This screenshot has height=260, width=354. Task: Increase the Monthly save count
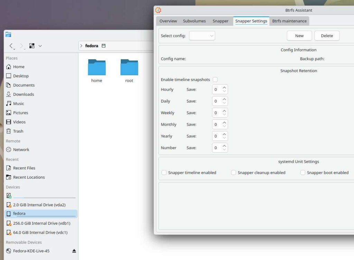coord(224,122)
